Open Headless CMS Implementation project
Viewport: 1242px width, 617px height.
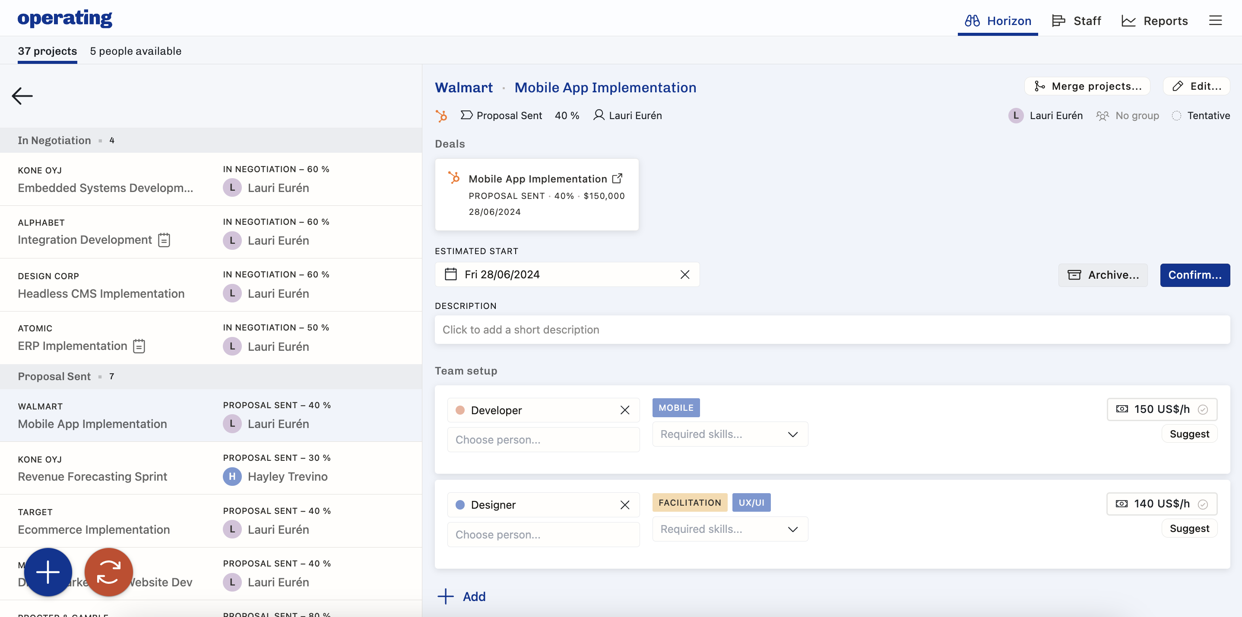[x=211, y=285]
